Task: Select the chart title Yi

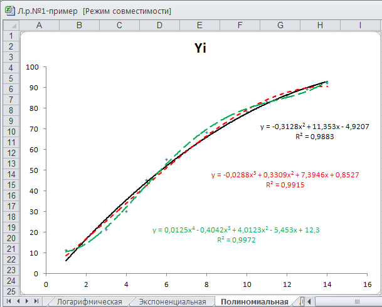Action: click(x=200, y=48)
